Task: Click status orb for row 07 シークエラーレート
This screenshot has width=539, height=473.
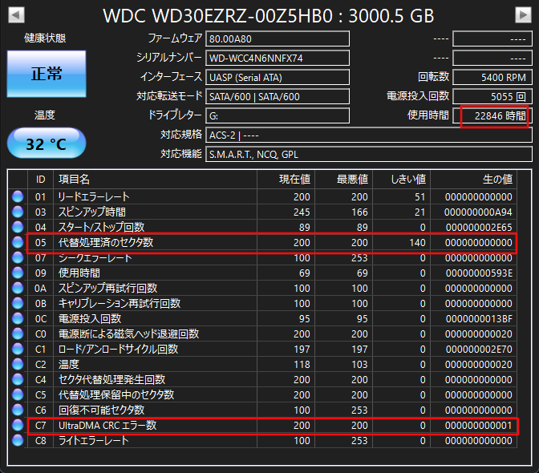Action: pyautogui.click(x=18, y=257)
